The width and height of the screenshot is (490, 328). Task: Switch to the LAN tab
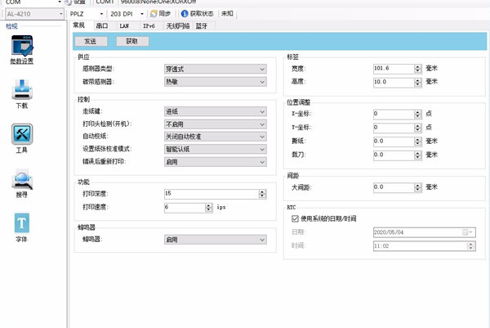click(124, 26)
